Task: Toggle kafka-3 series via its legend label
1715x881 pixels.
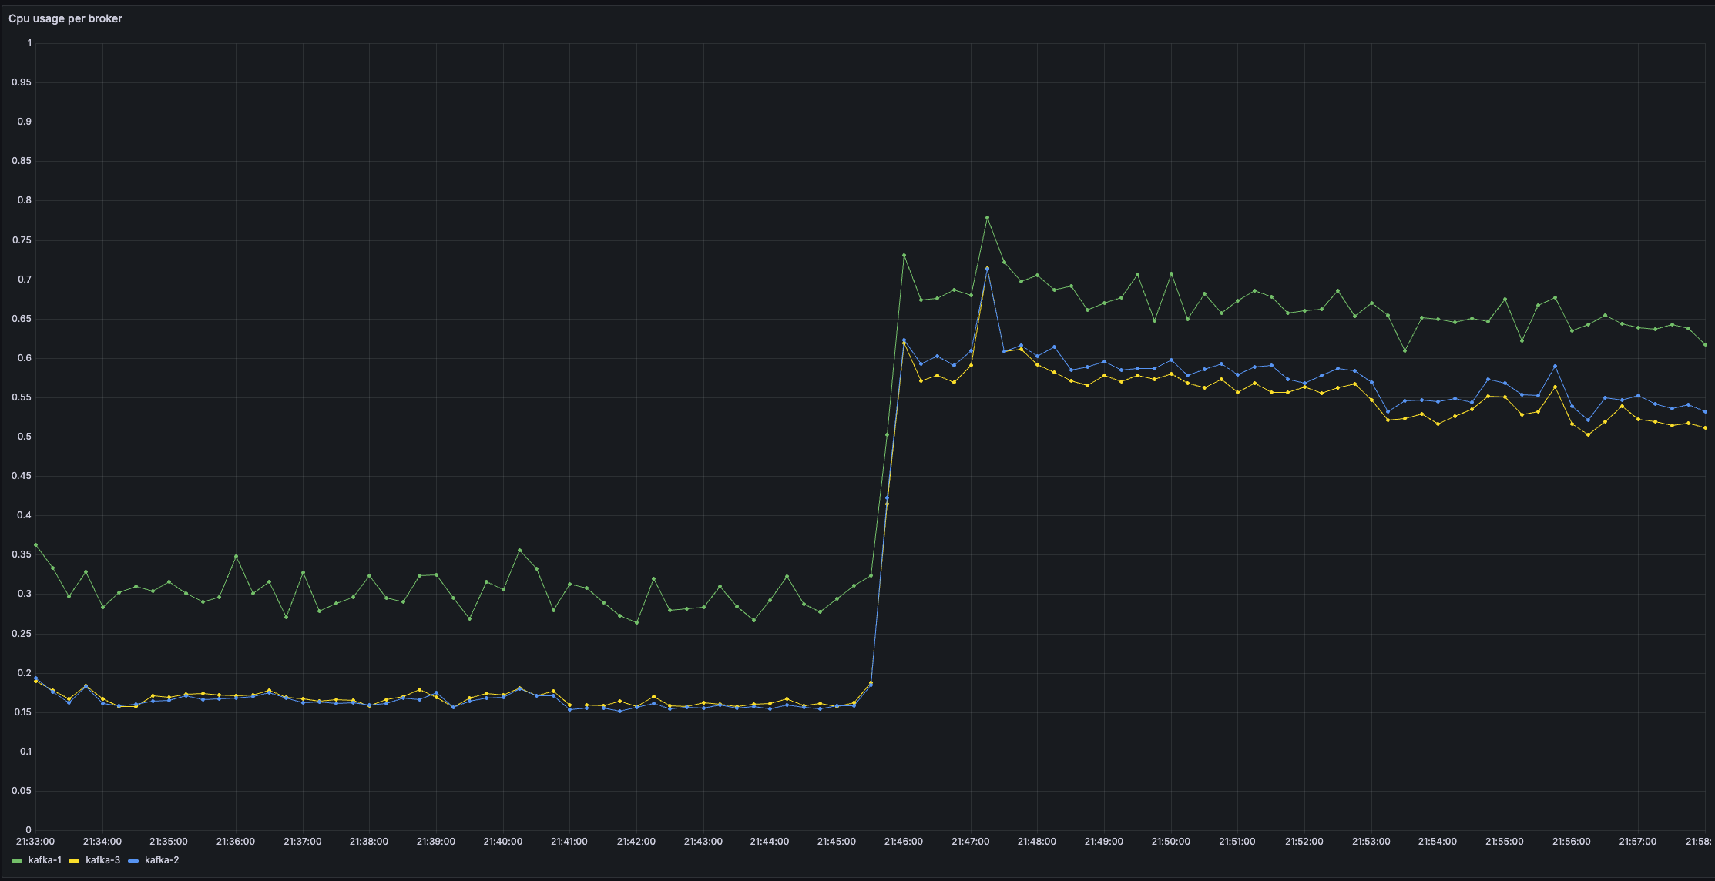Action: (x=102, y=860)
